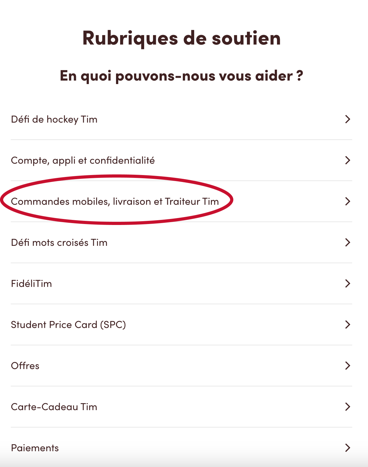Viewport: 368px width, 467px height.
Task: Expand the Offres topic using its chevron
Action: pos(347,366)
